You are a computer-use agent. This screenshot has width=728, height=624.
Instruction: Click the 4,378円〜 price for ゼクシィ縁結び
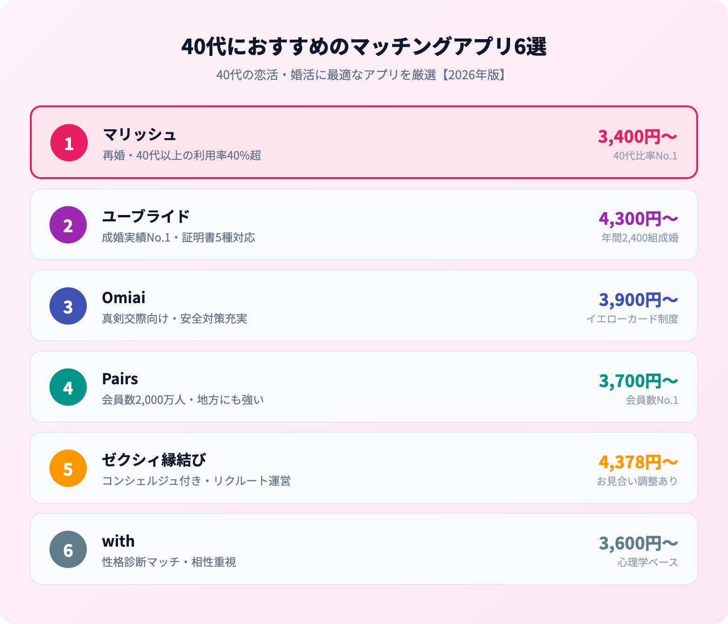point(638,462)
